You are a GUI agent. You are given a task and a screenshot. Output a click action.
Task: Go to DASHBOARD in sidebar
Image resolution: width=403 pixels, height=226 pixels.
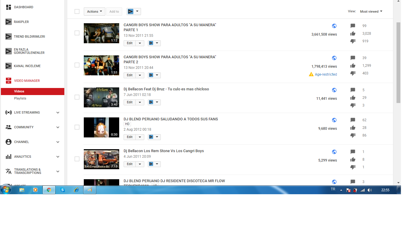[24, 7]
